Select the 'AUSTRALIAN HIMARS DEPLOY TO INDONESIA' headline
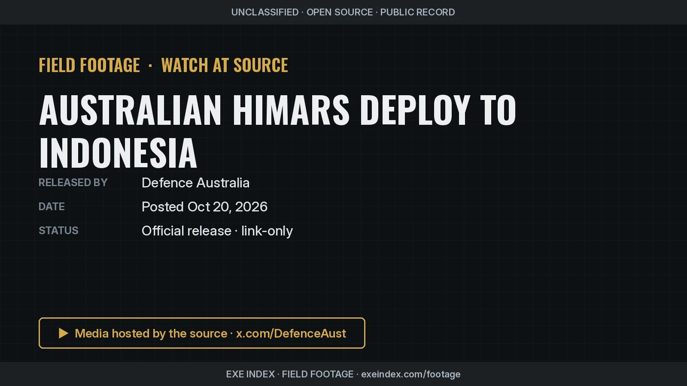Screen dimensions: 687x386 [277, 131]
